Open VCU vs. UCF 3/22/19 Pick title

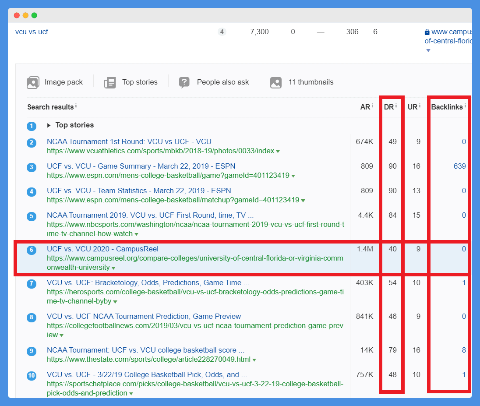pyautogui.click(x=147, y=374)
